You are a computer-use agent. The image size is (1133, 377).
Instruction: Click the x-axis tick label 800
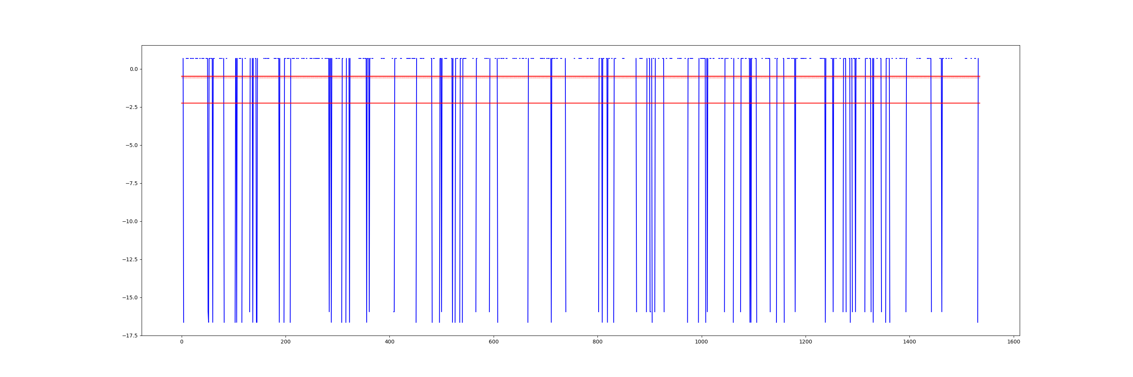[x=597, y=342]
